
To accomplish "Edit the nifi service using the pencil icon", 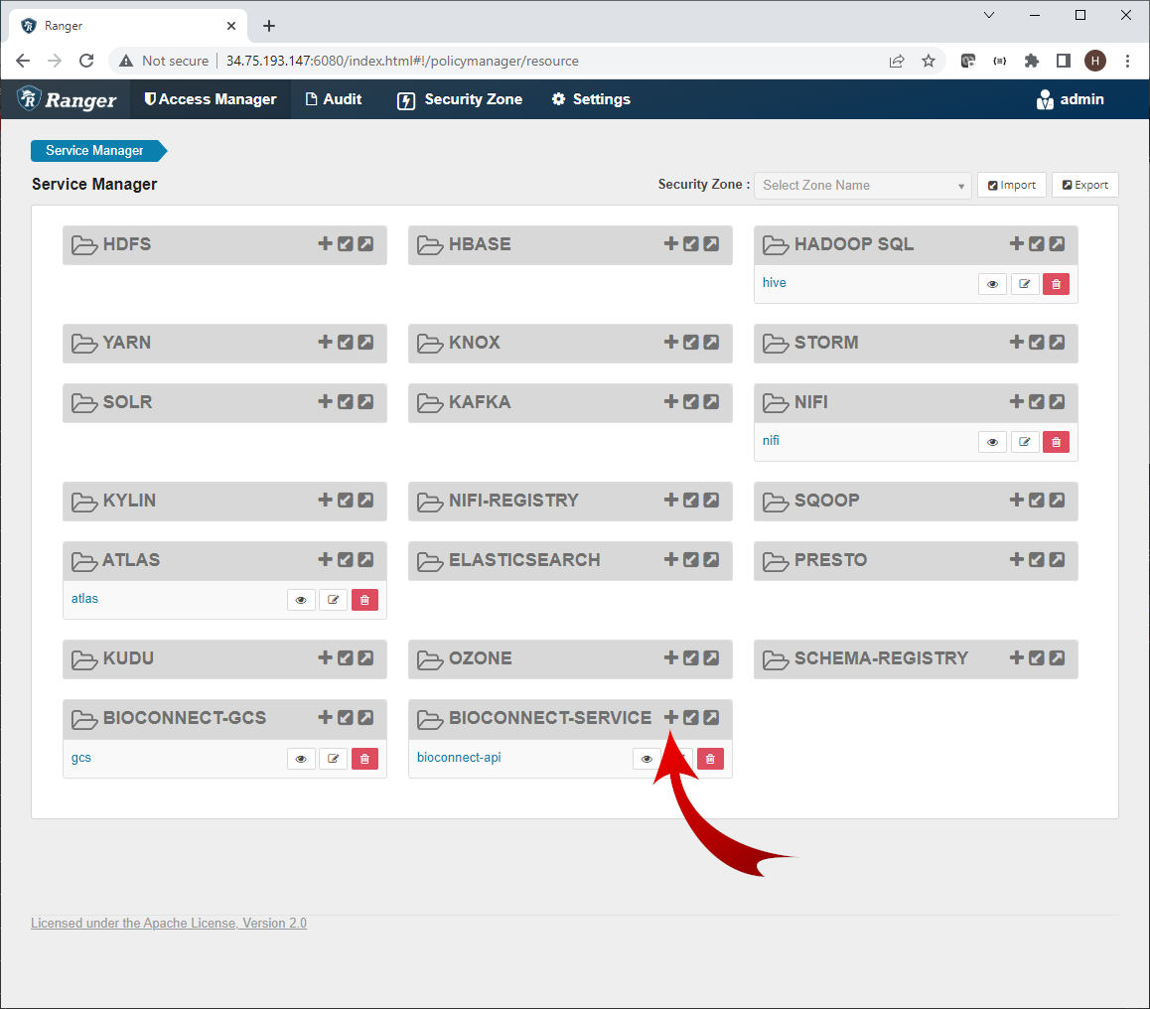I will (1025, 441).
